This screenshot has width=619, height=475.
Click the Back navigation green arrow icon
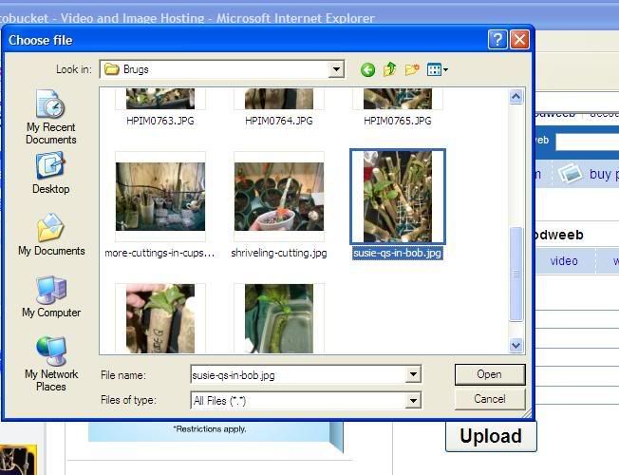point(367,70)
